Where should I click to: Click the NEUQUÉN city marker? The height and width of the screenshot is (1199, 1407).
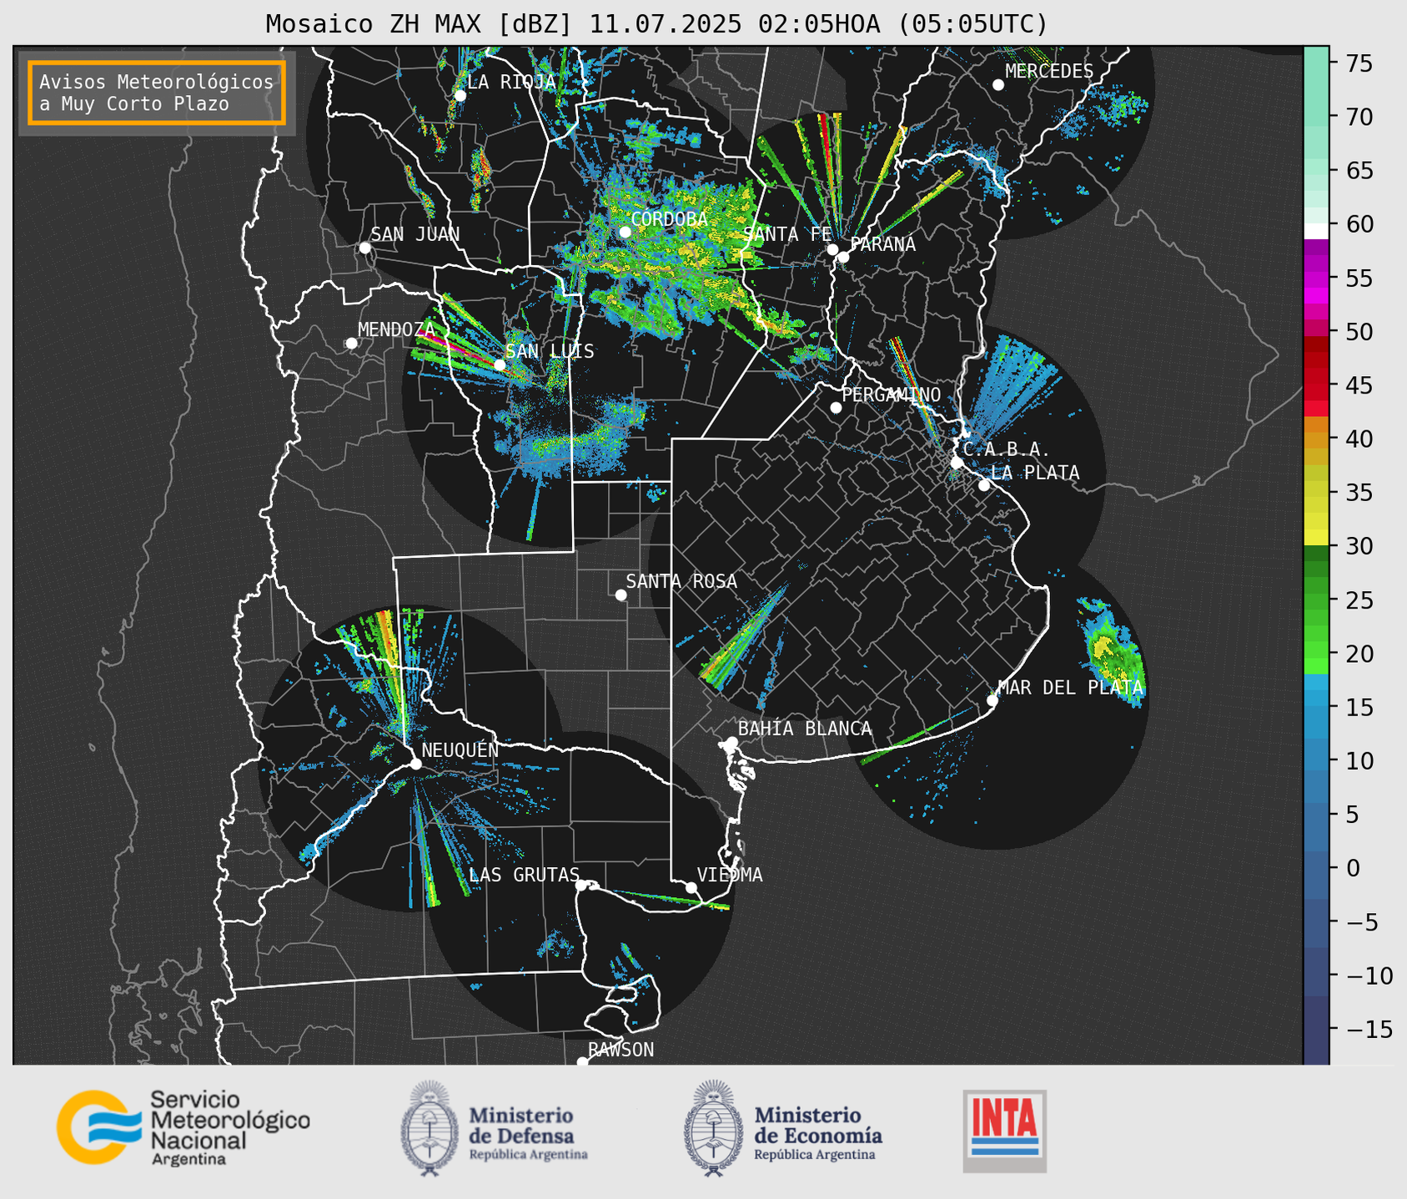415,764
